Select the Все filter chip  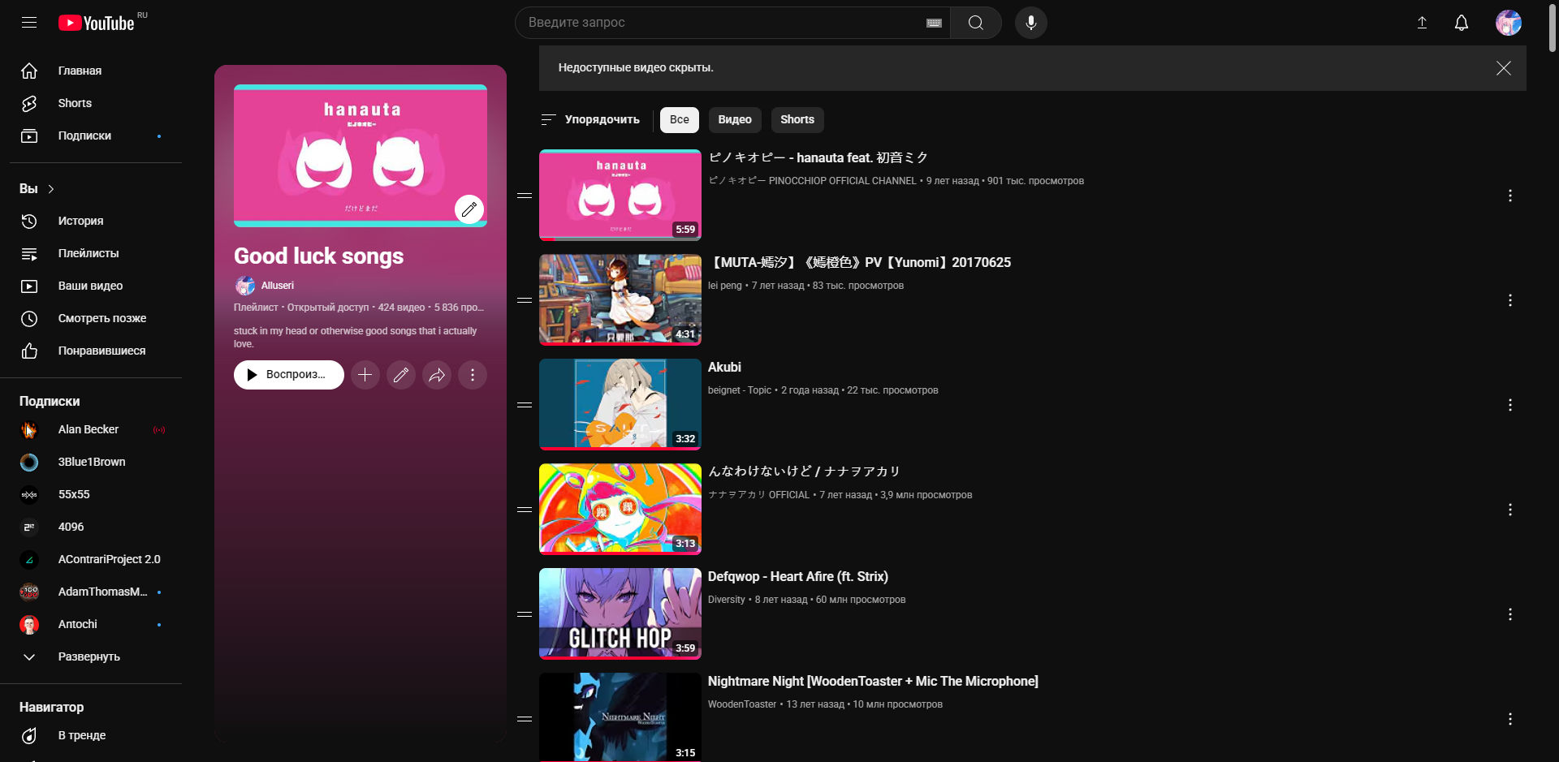(680, 119)
